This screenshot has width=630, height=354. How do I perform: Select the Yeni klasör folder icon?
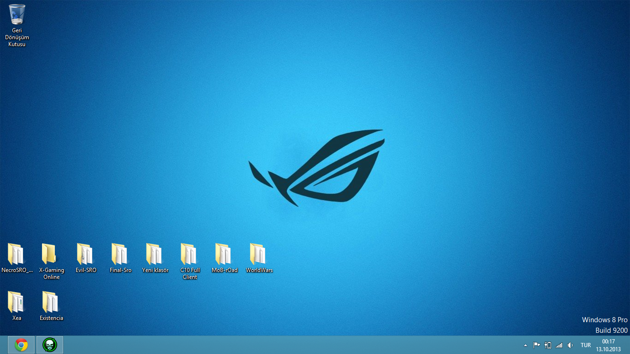coord(155,254)
